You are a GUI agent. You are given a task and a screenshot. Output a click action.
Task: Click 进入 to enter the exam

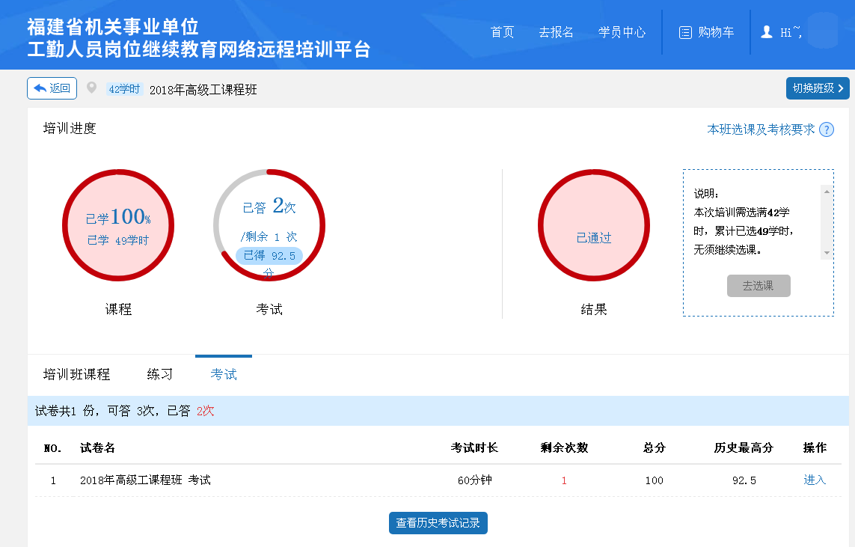(x=815, y=480)
